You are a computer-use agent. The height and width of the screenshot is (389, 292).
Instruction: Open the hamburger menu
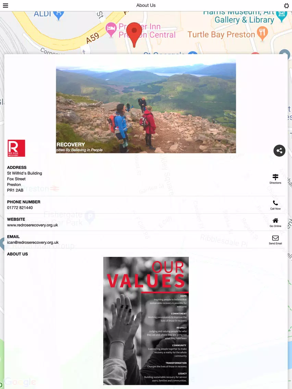(5, 5)
